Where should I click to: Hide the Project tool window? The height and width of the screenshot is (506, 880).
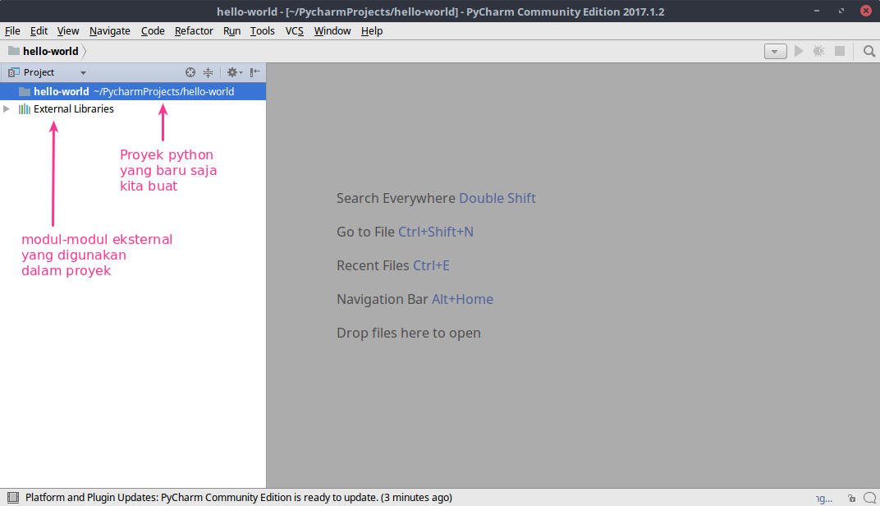coord(254,72)
